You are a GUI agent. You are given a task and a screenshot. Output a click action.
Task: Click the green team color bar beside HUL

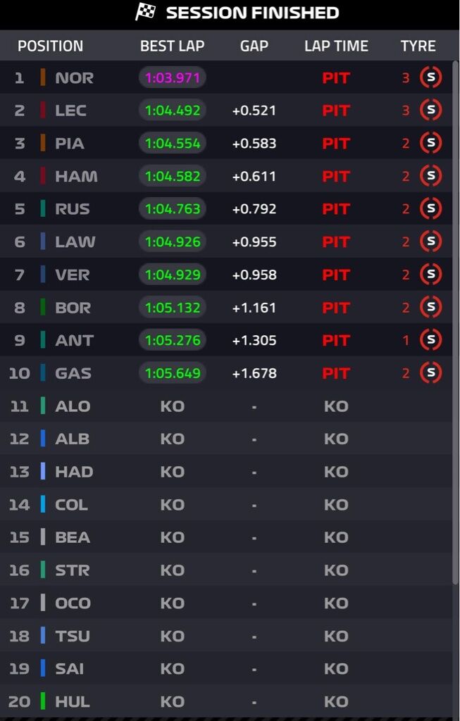click(43, 701)
